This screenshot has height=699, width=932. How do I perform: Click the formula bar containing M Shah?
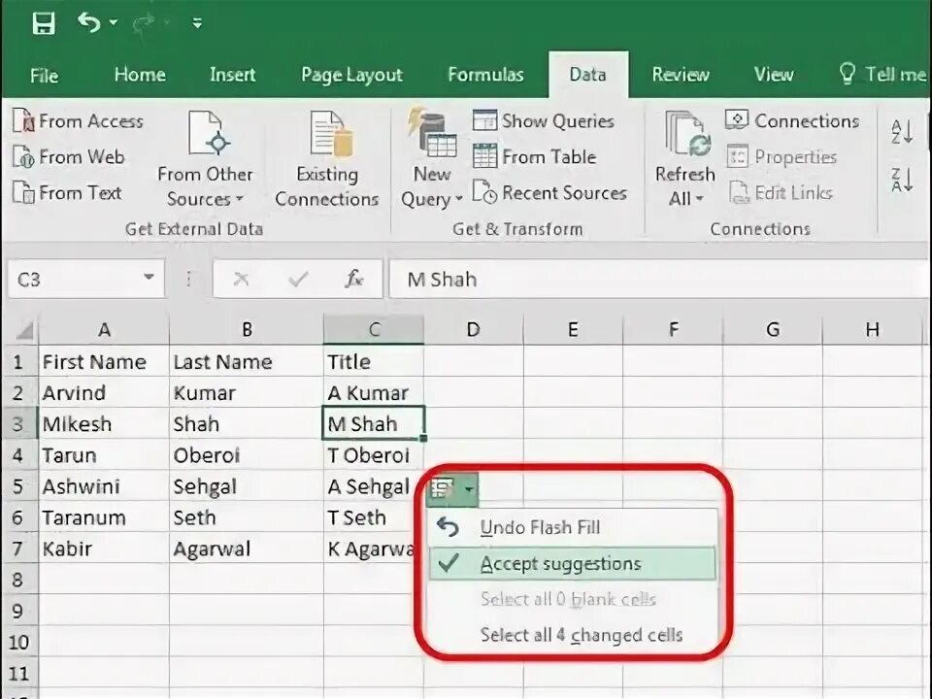658,279
